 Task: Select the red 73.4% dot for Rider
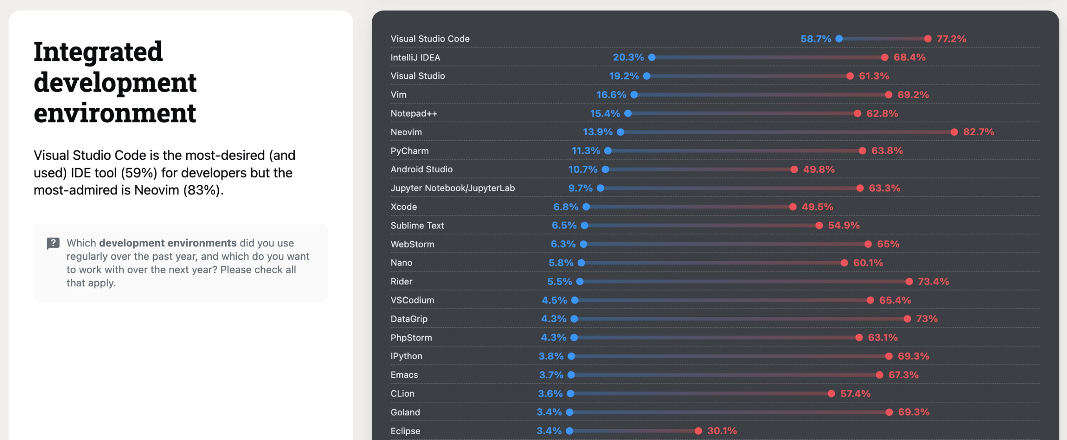point(909,281)
